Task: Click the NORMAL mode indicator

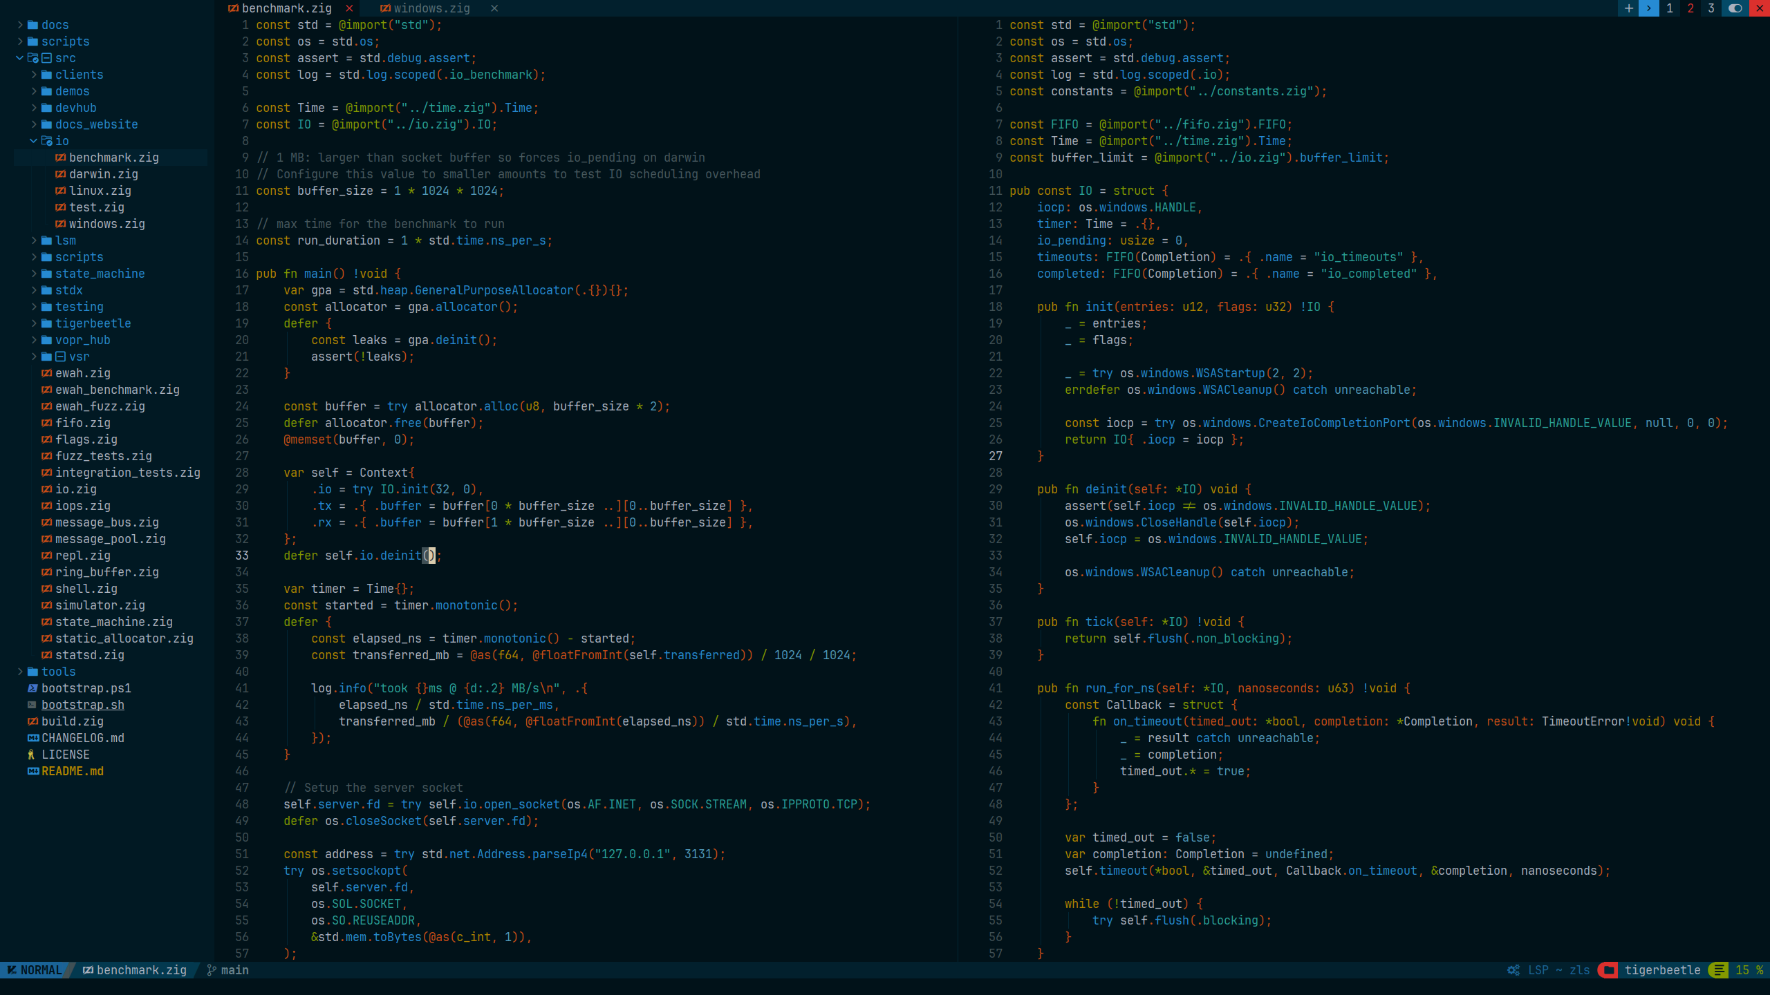Action: point(35,970)
